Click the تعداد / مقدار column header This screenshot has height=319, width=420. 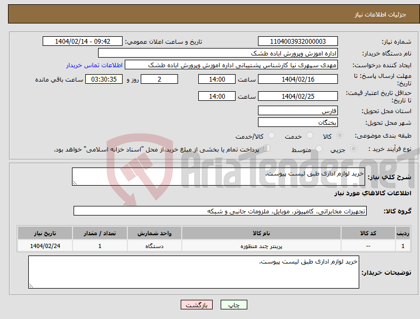pos(100,233)
